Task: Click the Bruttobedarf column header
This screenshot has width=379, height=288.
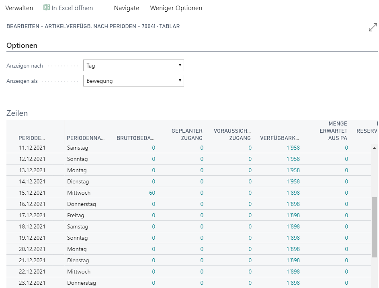Action: (135, 138)
